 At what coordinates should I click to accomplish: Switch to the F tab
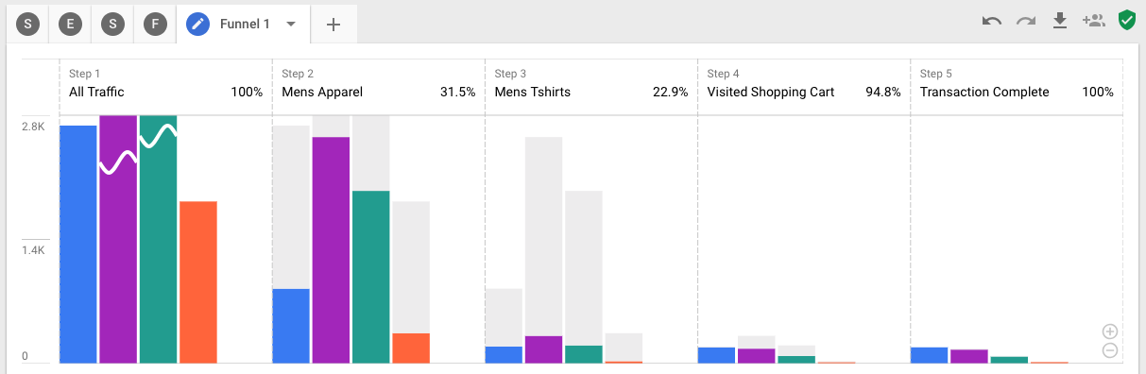point(155,25)
